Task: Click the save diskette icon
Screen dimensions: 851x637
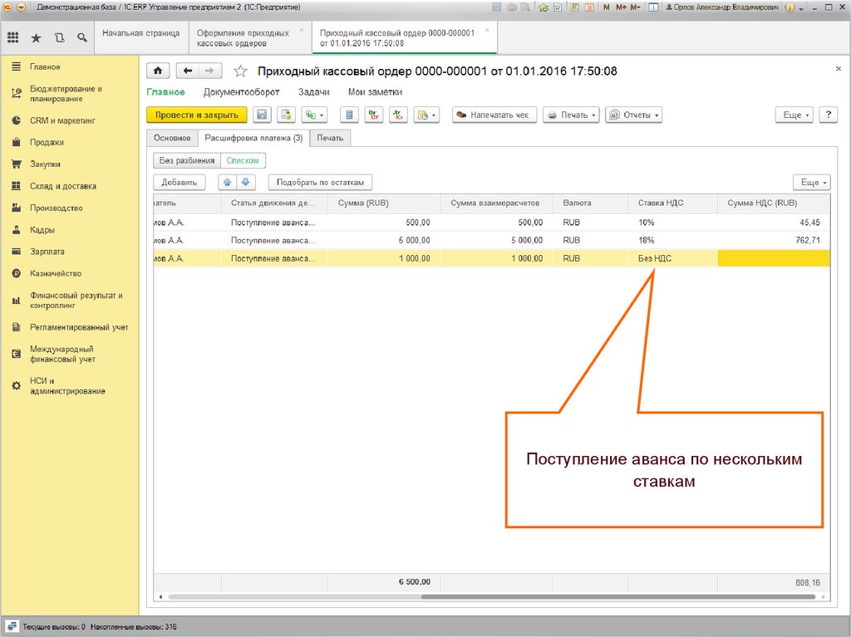Action: pyautogui.click(x=262, y=115)
